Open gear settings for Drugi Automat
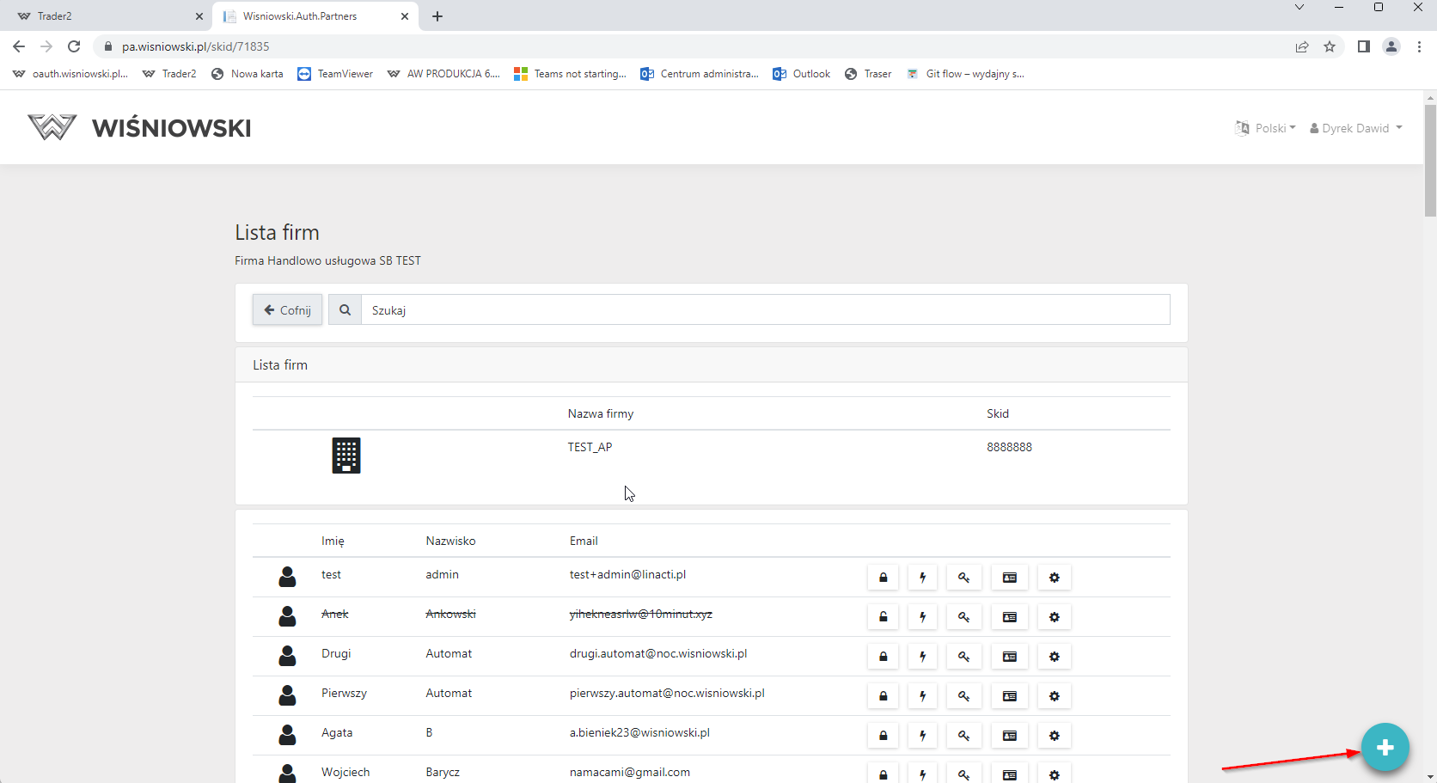Viewport: 1437px width, 783px height. tap(1055, 657)
